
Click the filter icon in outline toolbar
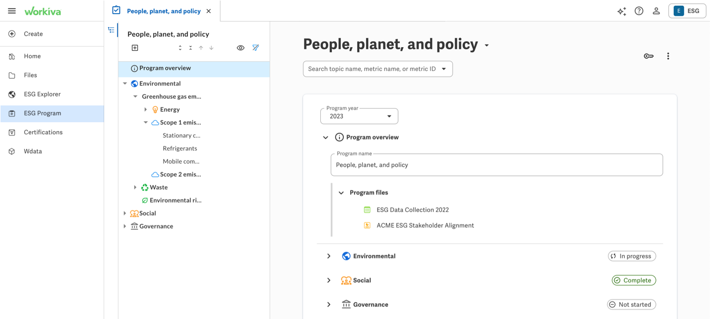[x=256, y=48]
